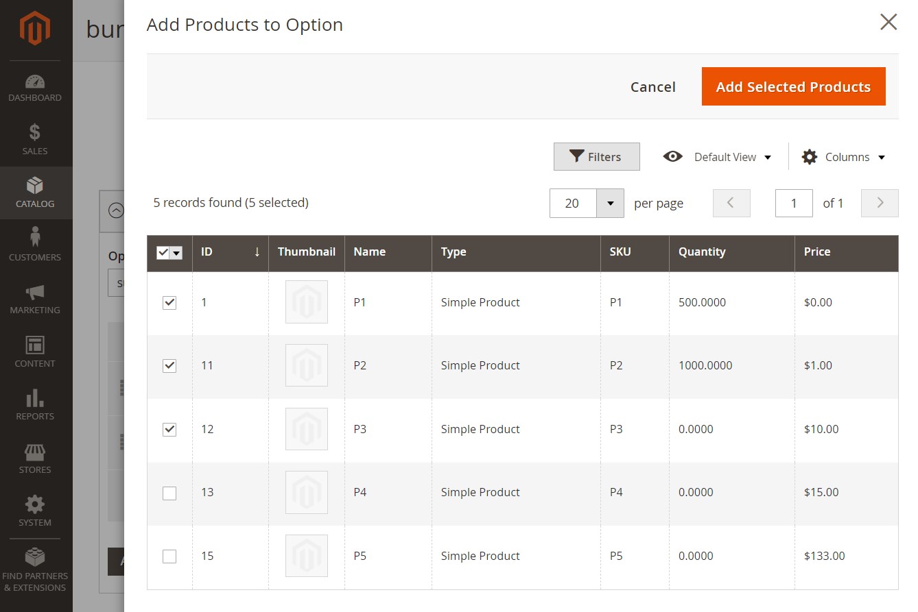Screen dimensions: 918x612
Task: Sort by Name column header
Action: tap(388, 253)
